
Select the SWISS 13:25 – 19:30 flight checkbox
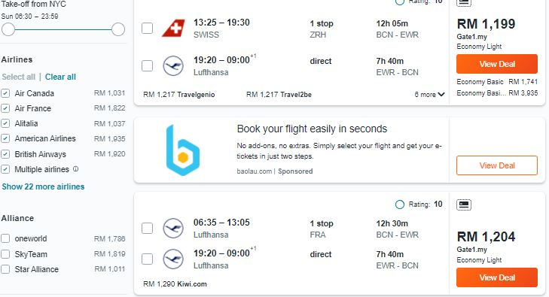[x=147, y=29]
